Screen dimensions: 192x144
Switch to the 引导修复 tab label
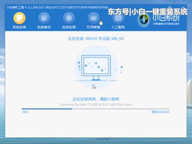[x=94, y=27]
